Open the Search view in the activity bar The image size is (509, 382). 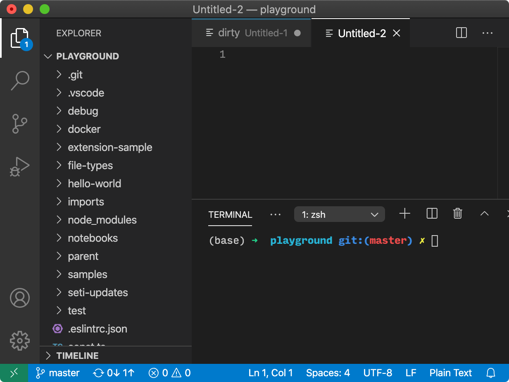click(x=19, y=81)
